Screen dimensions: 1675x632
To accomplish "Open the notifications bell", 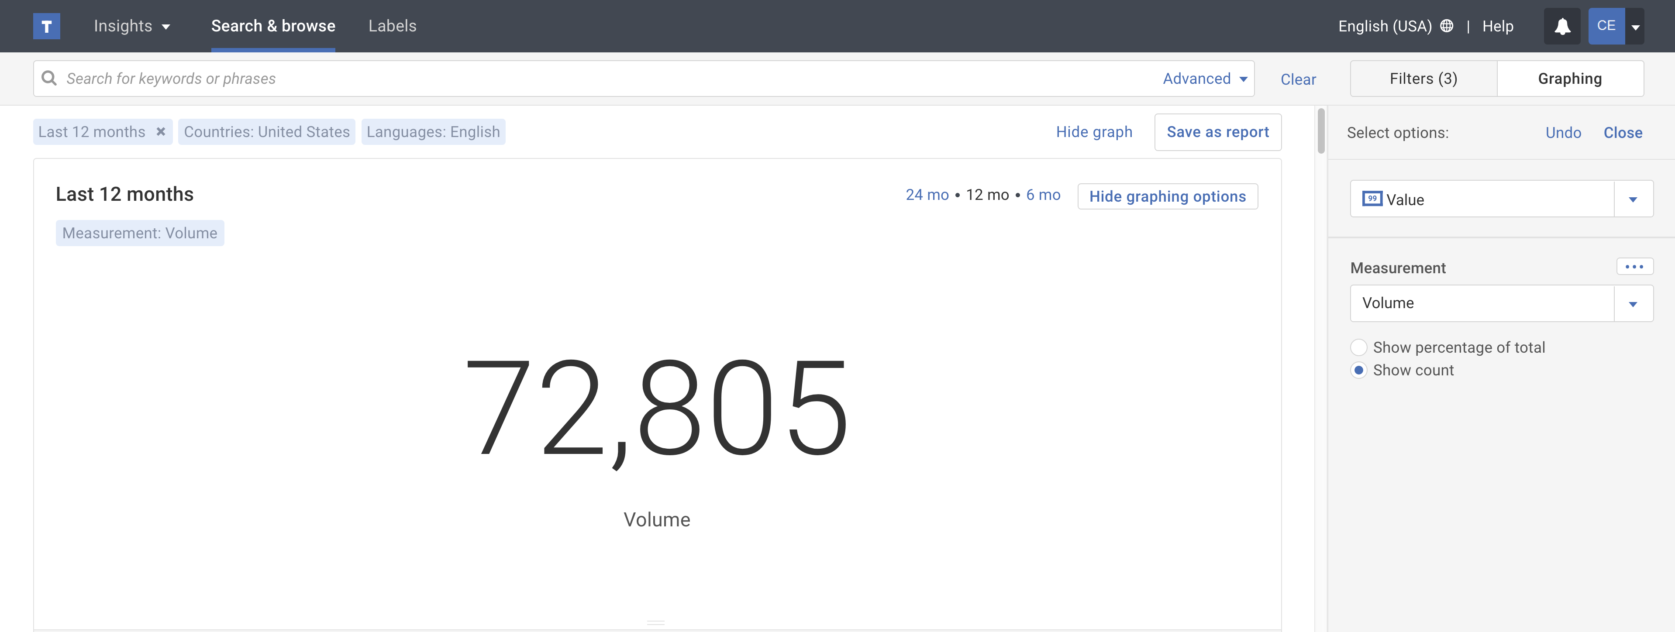I will point(1562,26).
